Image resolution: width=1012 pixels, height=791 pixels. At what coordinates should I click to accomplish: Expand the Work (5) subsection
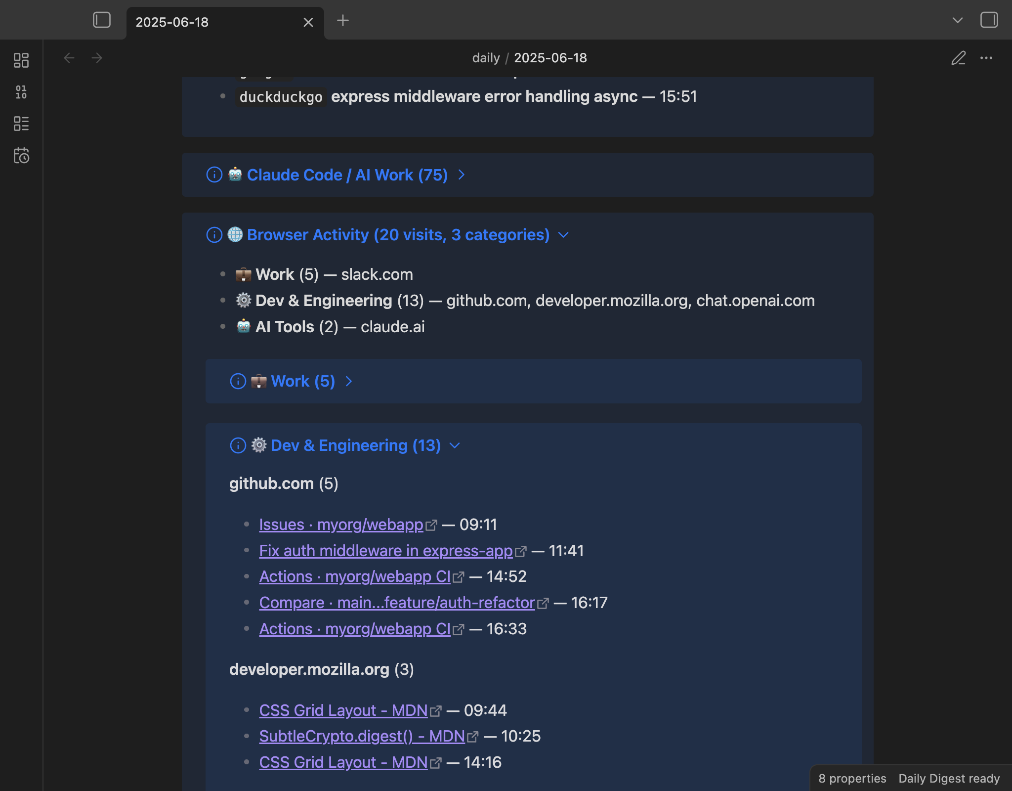350,382
